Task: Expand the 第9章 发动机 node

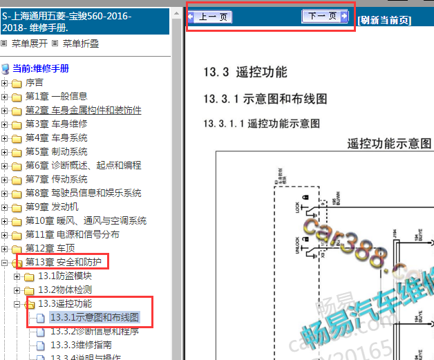Action: coord(4,207)
